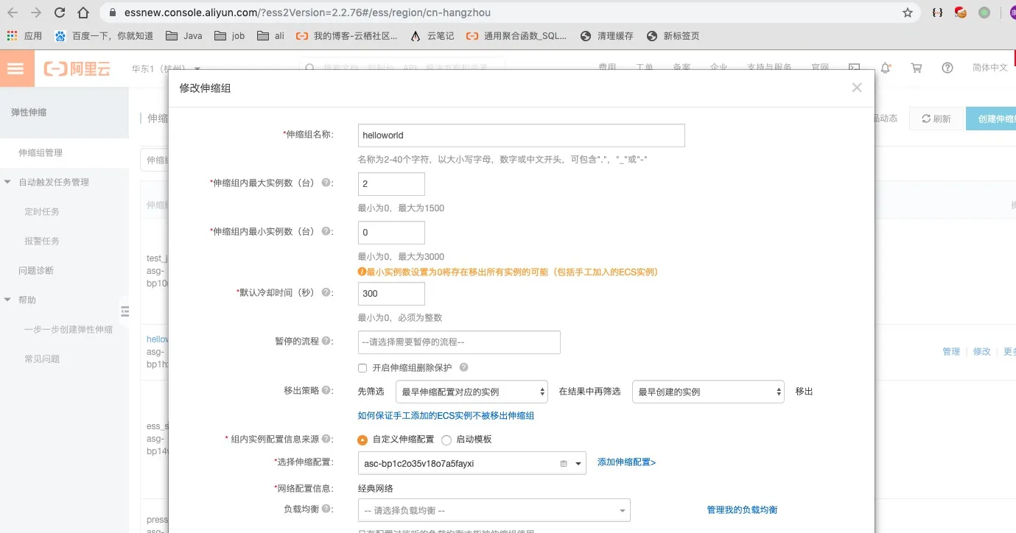Click help icon next to 伸缩组内最小实例数
1016x533 pixels.
click(x=326, y=231)
